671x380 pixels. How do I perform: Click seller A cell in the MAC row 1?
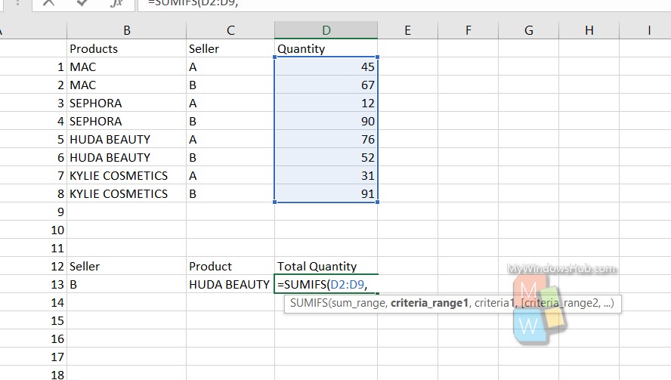(230, 66)
